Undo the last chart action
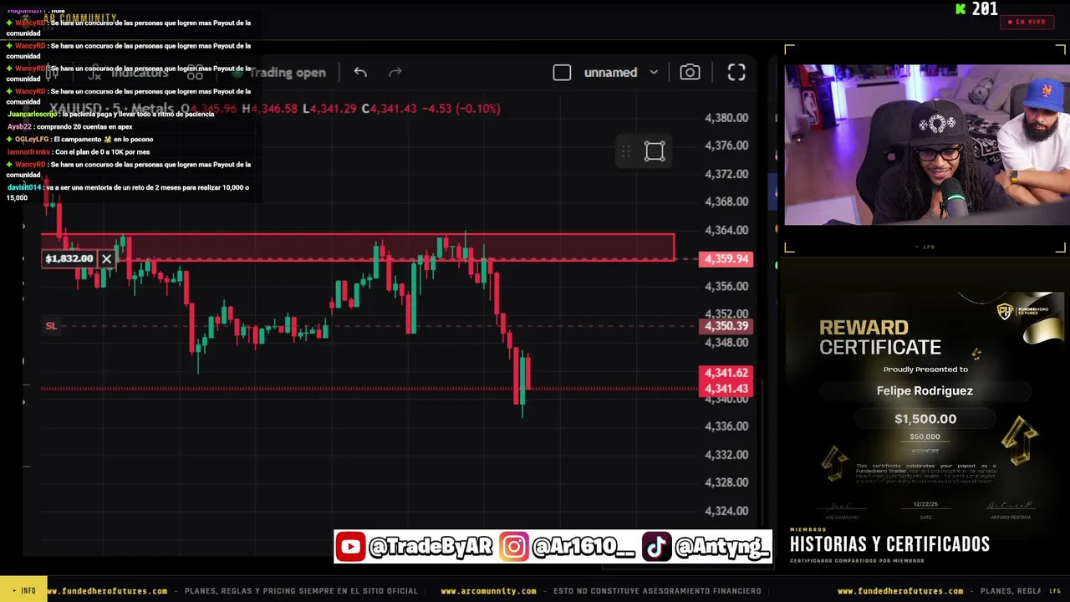The height and width of the screenshot is (602, 1070). point(360,73)
